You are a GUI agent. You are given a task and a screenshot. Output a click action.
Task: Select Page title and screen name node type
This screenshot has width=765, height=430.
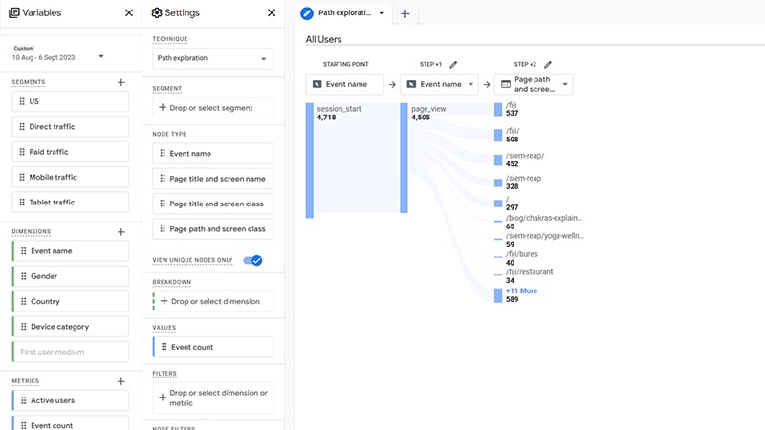[212, 179]
